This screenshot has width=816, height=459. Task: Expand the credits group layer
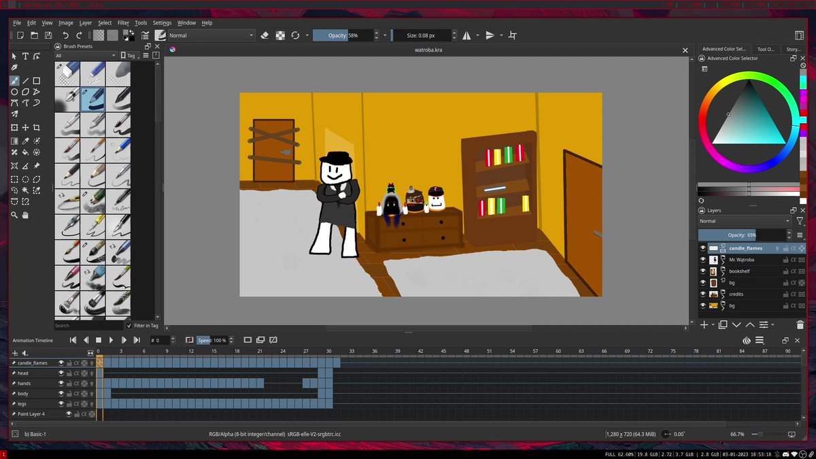723,297
